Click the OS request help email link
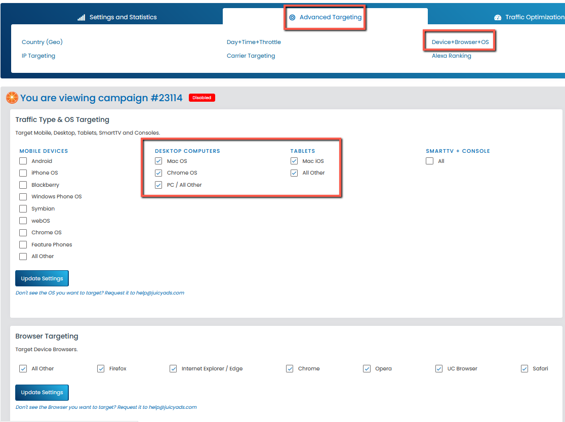This screenshot has height=422, width=565. [160, 293]
